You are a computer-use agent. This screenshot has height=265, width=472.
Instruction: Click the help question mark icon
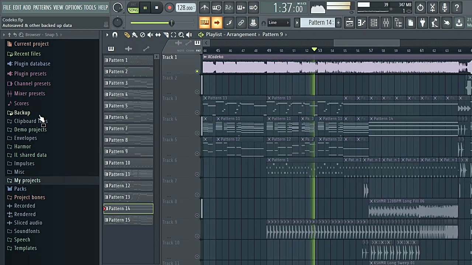(x=457, y=7)
